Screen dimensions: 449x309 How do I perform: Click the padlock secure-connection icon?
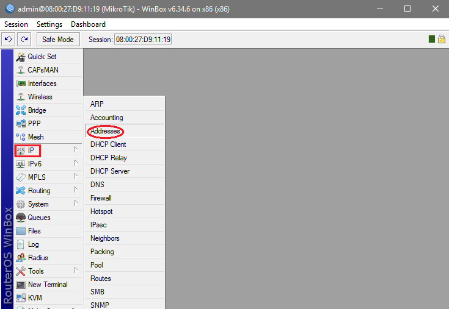pos(442,39)
